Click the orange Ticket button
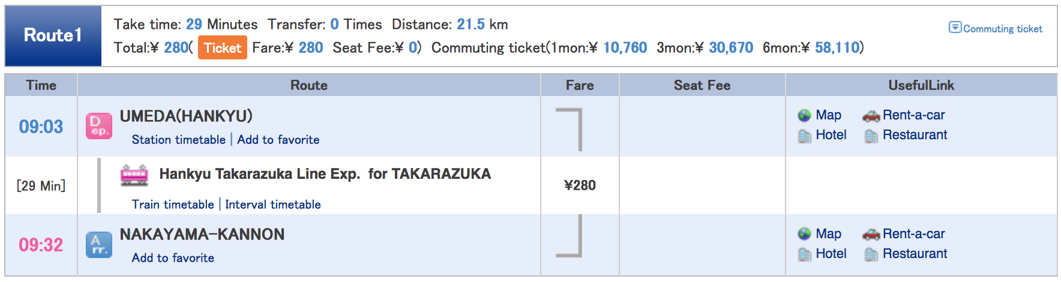 222,48
